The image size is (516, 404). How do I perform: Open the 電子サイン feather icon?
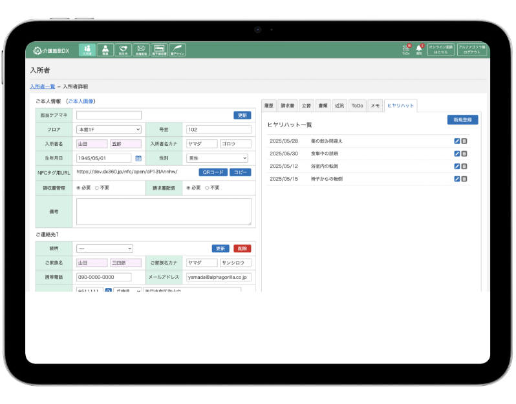[x=177, y=50]
